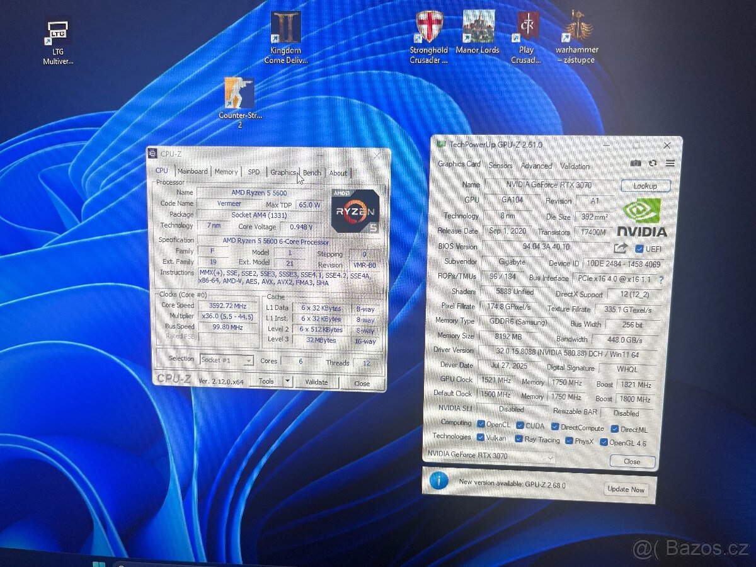756x567 pixels.
Task: Click the blue info icon in update bar
Action: [439, 481]
